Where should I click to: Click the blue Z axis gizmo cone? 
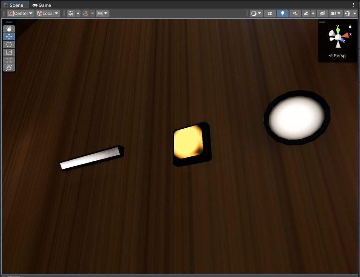point(342,40)
